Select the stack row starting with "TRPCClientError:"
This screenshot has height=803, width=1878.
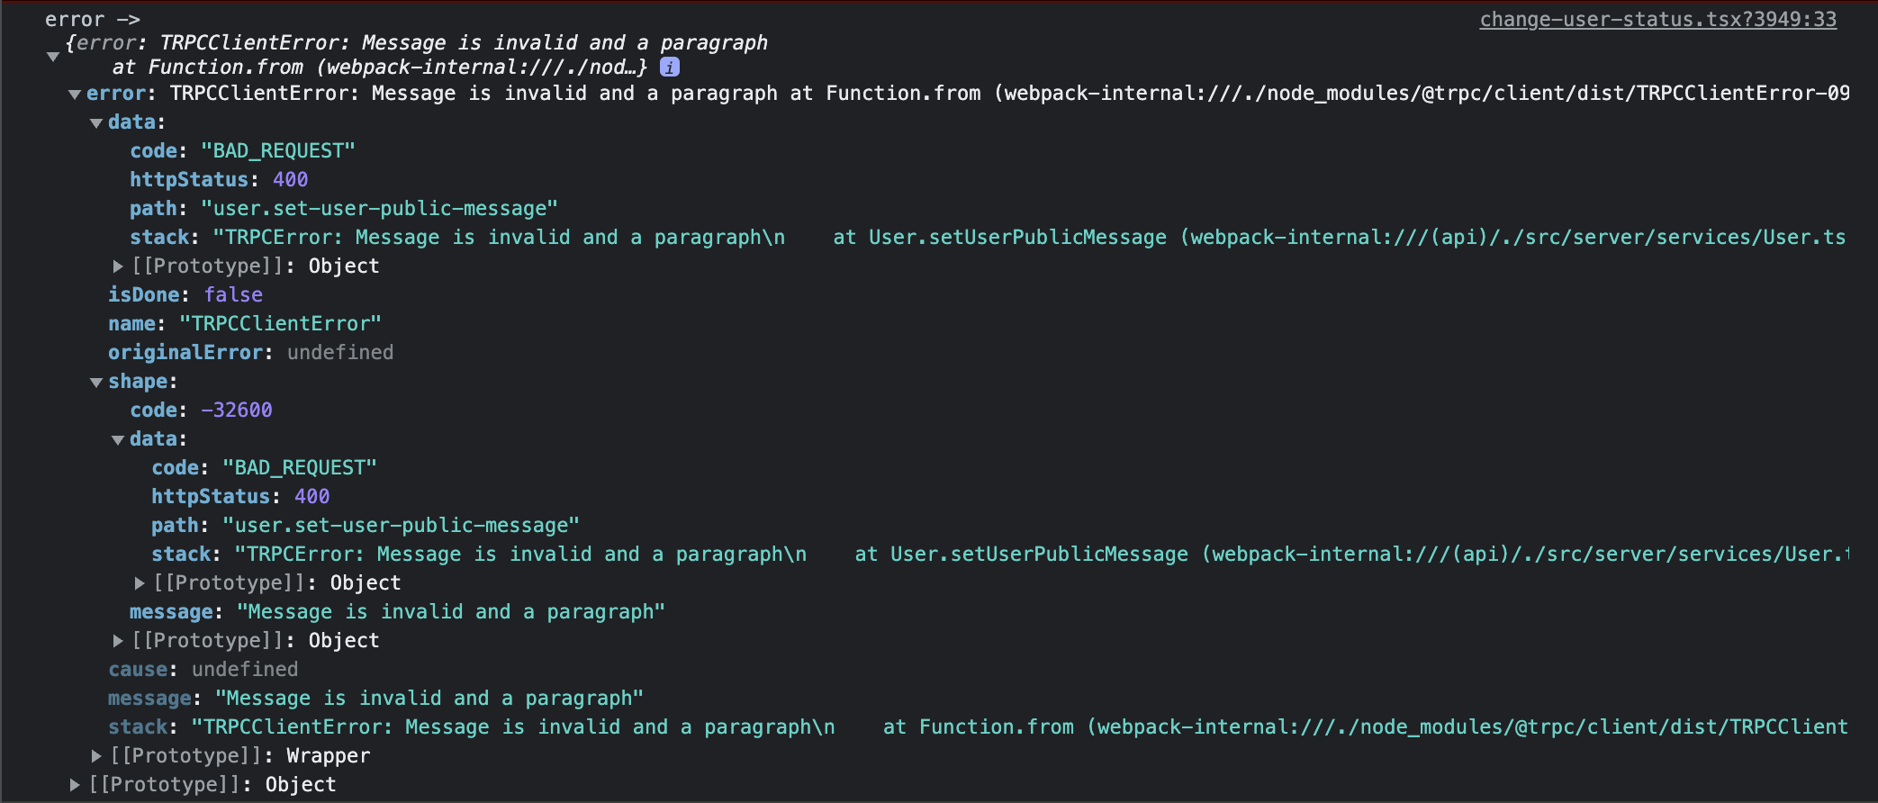978,726
